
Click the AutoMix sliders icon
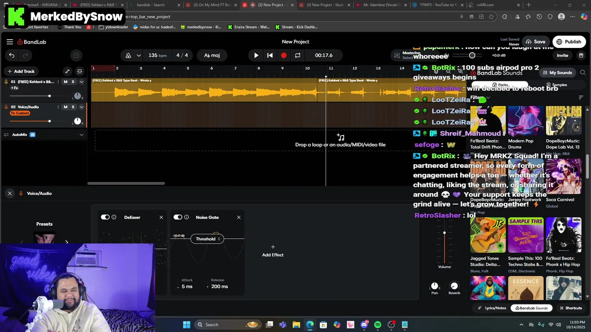click(x=6, y=135)
